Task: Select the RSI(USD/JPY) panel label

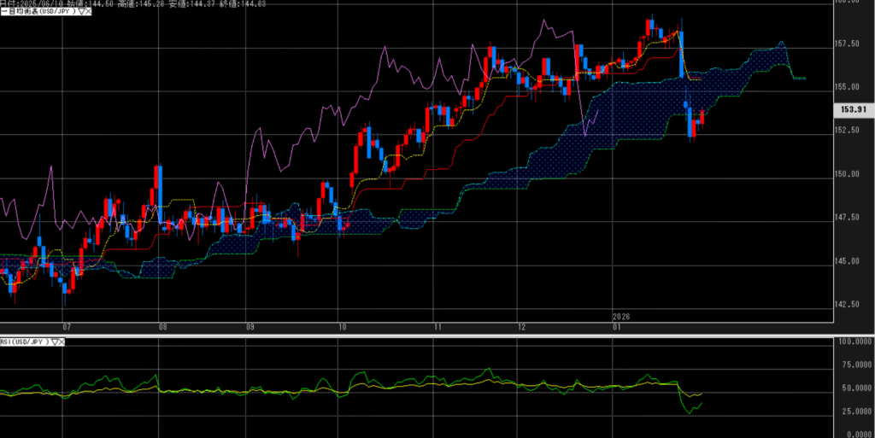Action: click(x=26, y=342)
